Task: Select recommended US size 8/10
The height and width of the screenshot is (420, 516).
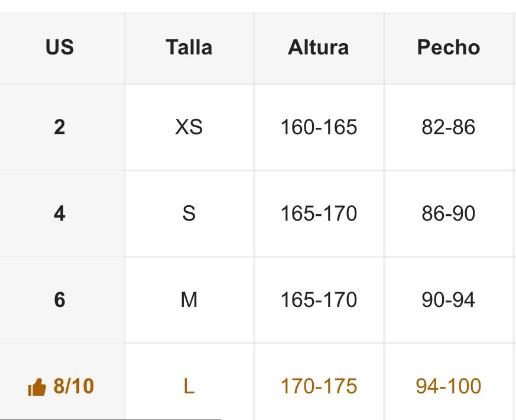Action: click(x=73, y=386)
